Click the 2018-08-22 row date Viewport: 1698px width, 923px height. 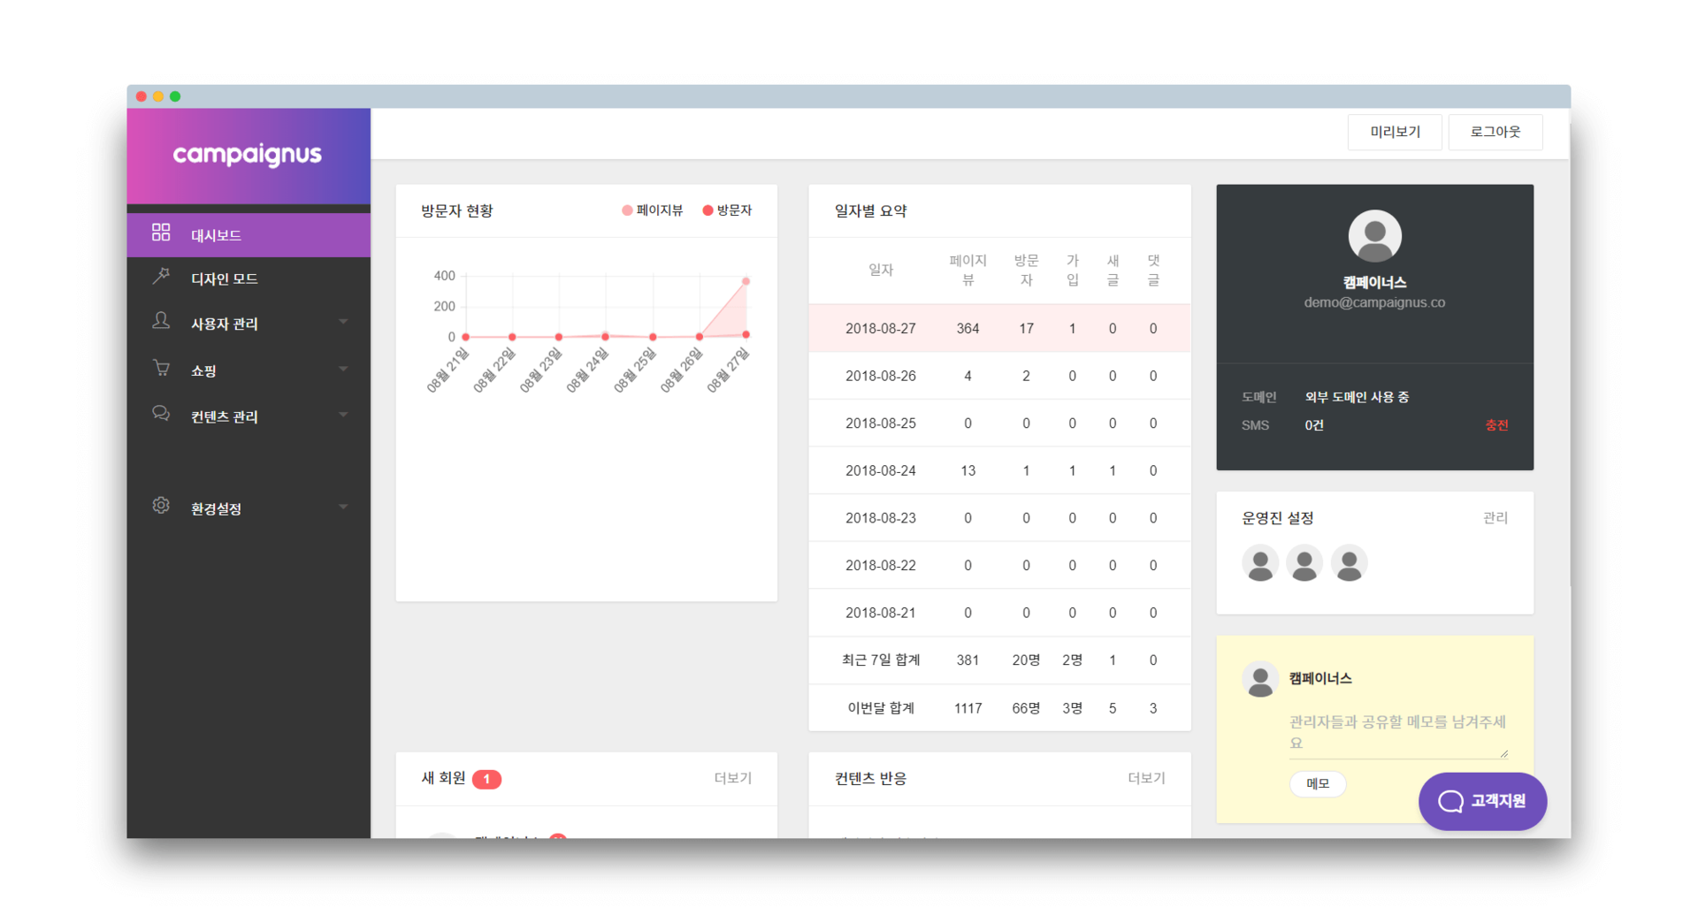[881, 566]
